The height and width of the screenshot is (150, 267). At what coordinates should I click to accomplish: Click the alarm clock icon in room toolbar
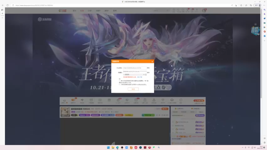point(91,101)
